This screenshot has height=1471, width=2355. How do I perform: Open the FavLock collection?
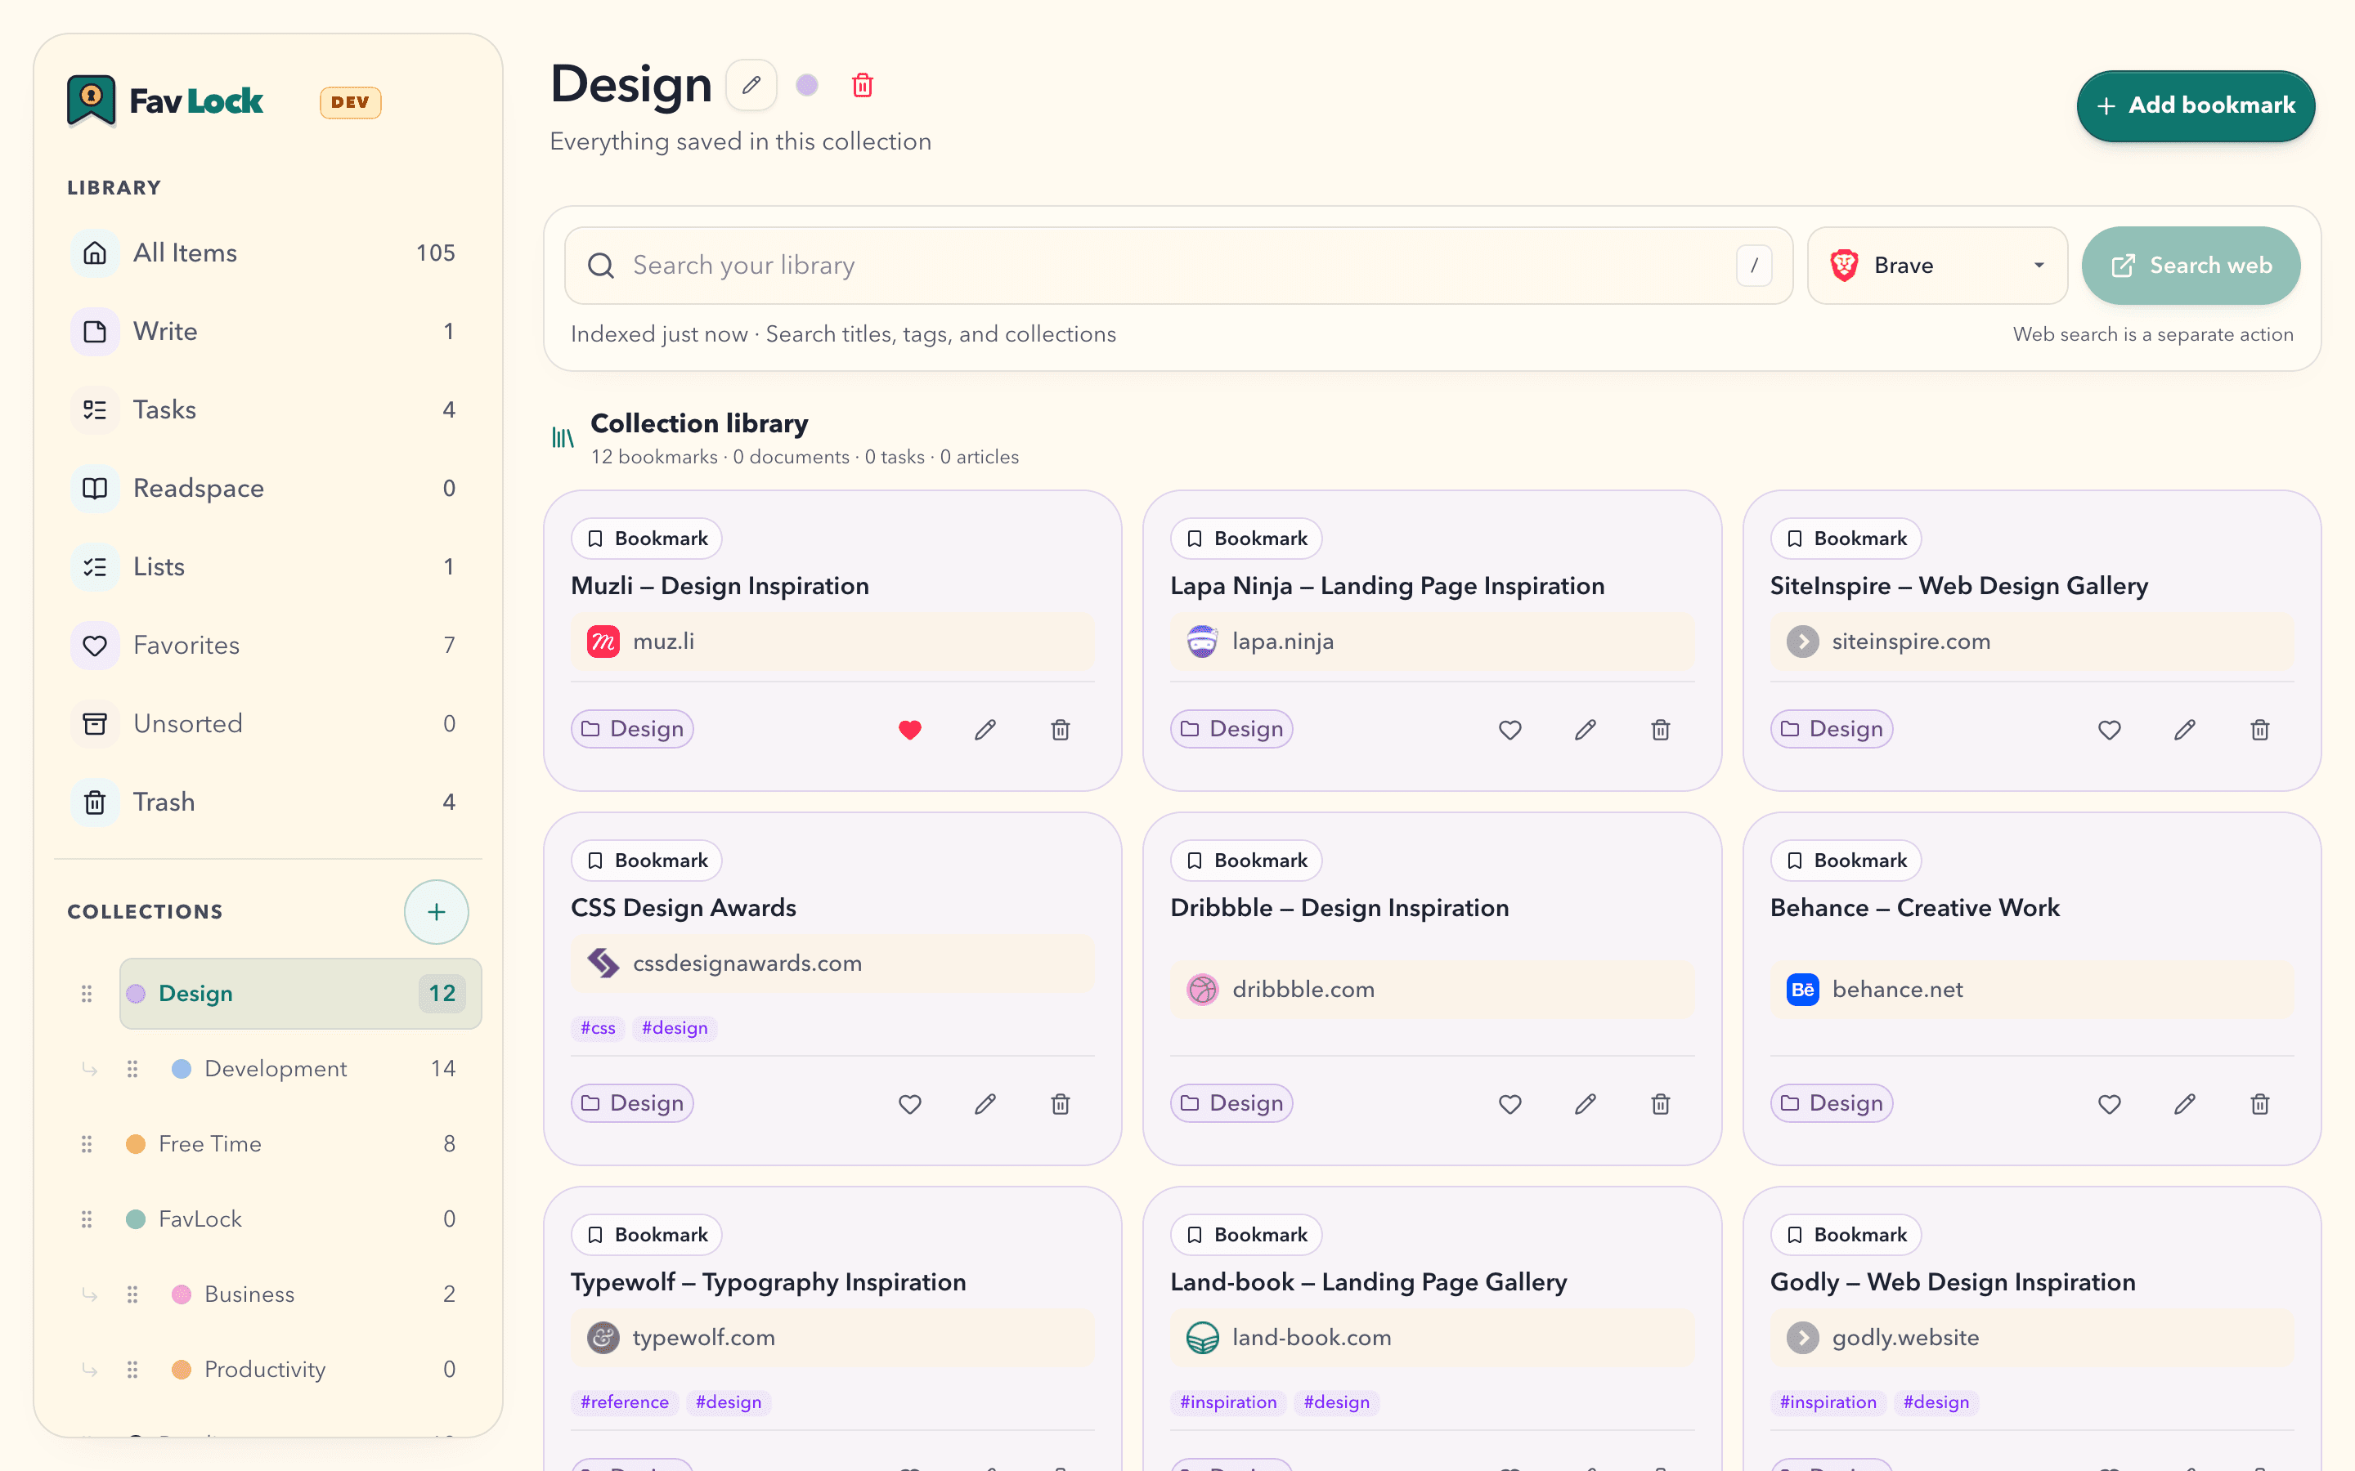pyautogui.click(x=301, y=1219)
